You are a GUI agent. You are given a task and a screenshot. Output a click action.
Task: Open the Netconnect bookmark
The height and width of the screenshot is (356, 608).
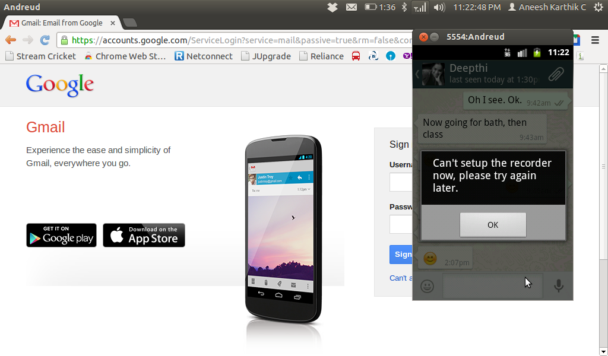(x=204, y=56)
